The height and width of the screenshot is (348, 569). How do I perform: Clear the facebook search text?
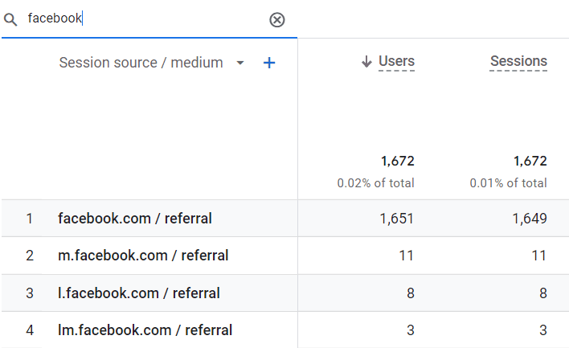277,19
